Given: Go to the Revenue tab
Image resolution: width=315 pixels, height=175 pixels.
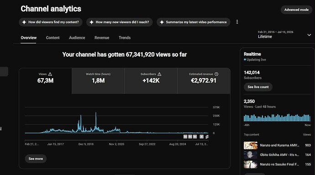Looking at the screenshot, I should pos(102,37).
